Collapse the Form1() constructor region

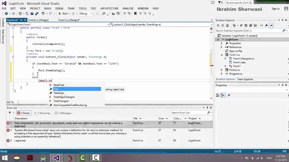coord(13,37)
